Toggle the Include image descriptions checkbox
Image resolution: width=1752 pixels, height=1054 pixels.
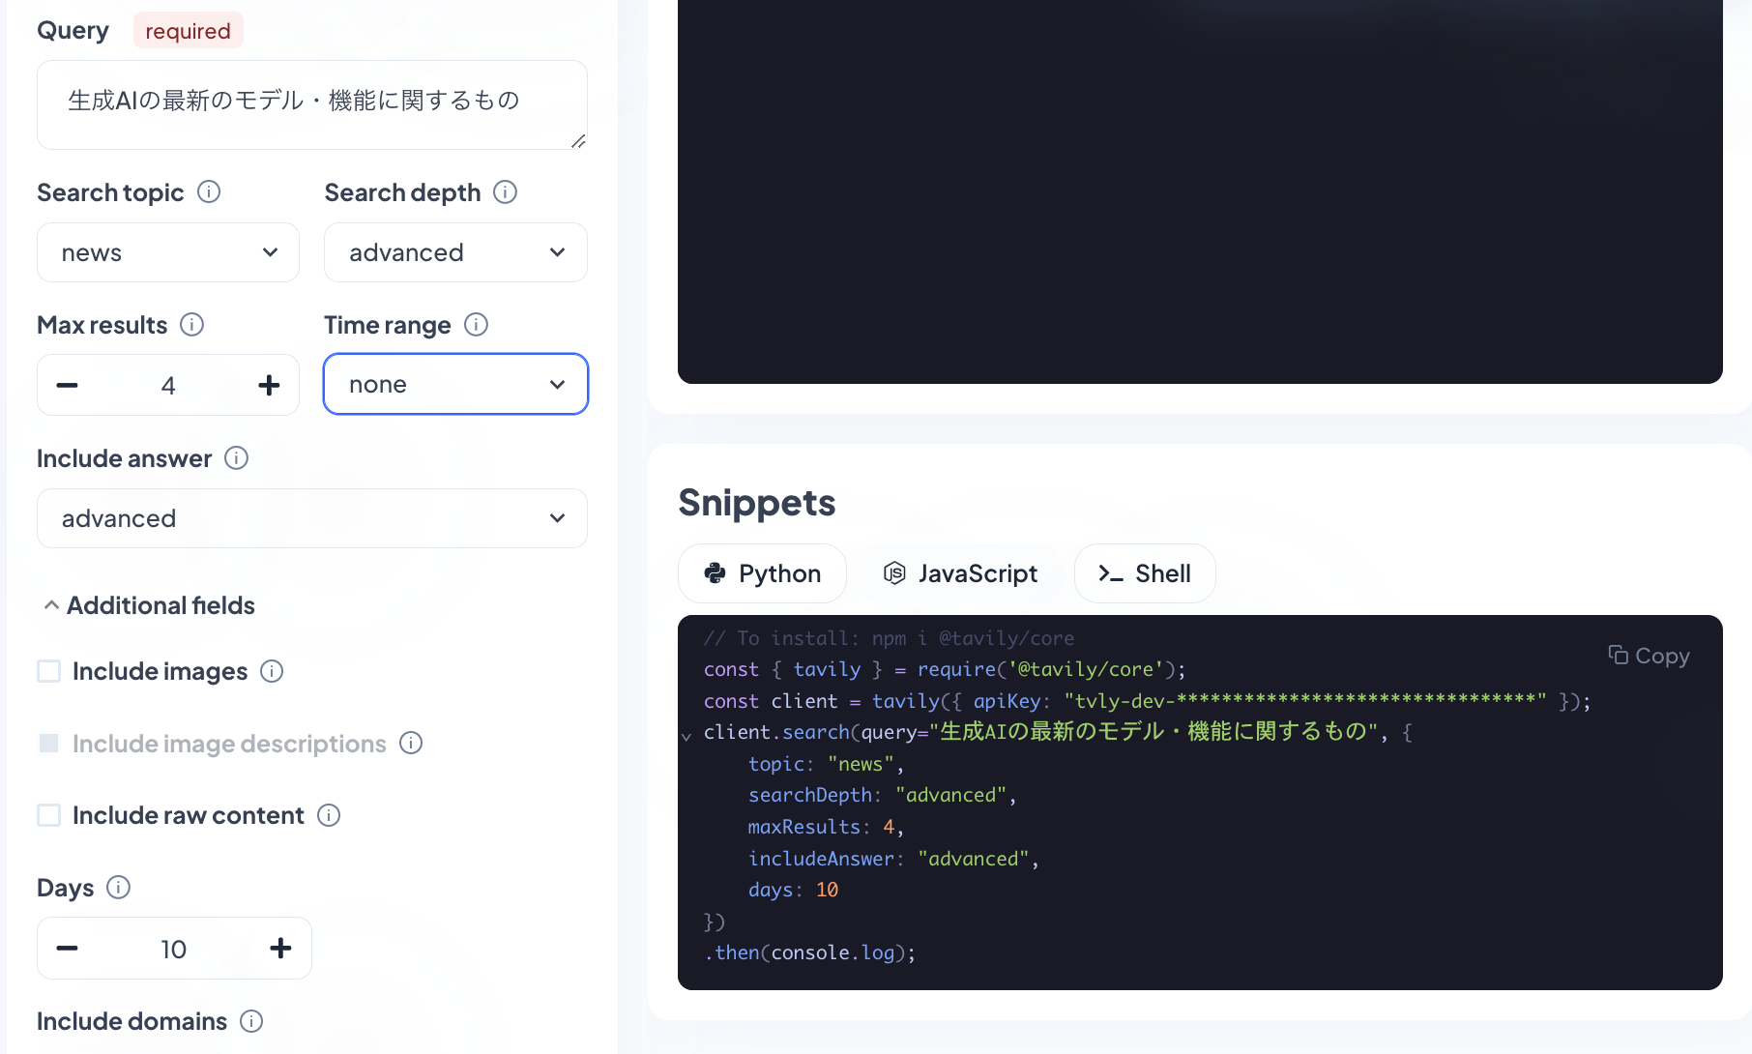click(x=48, y=743)
